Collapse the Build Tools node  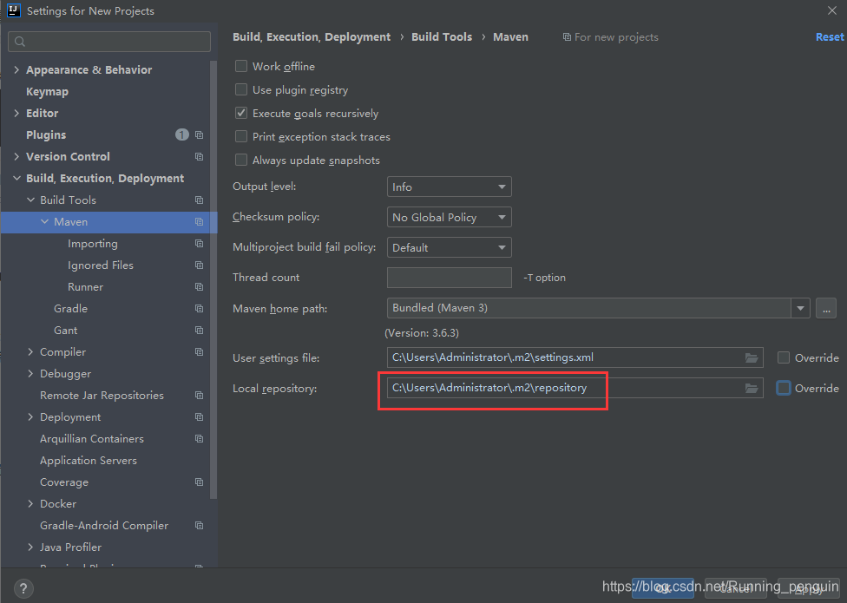tap(30, 200)
